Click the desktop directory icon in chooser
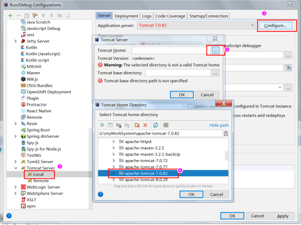This screenshot has width=301, height=225. click(110, 125)
